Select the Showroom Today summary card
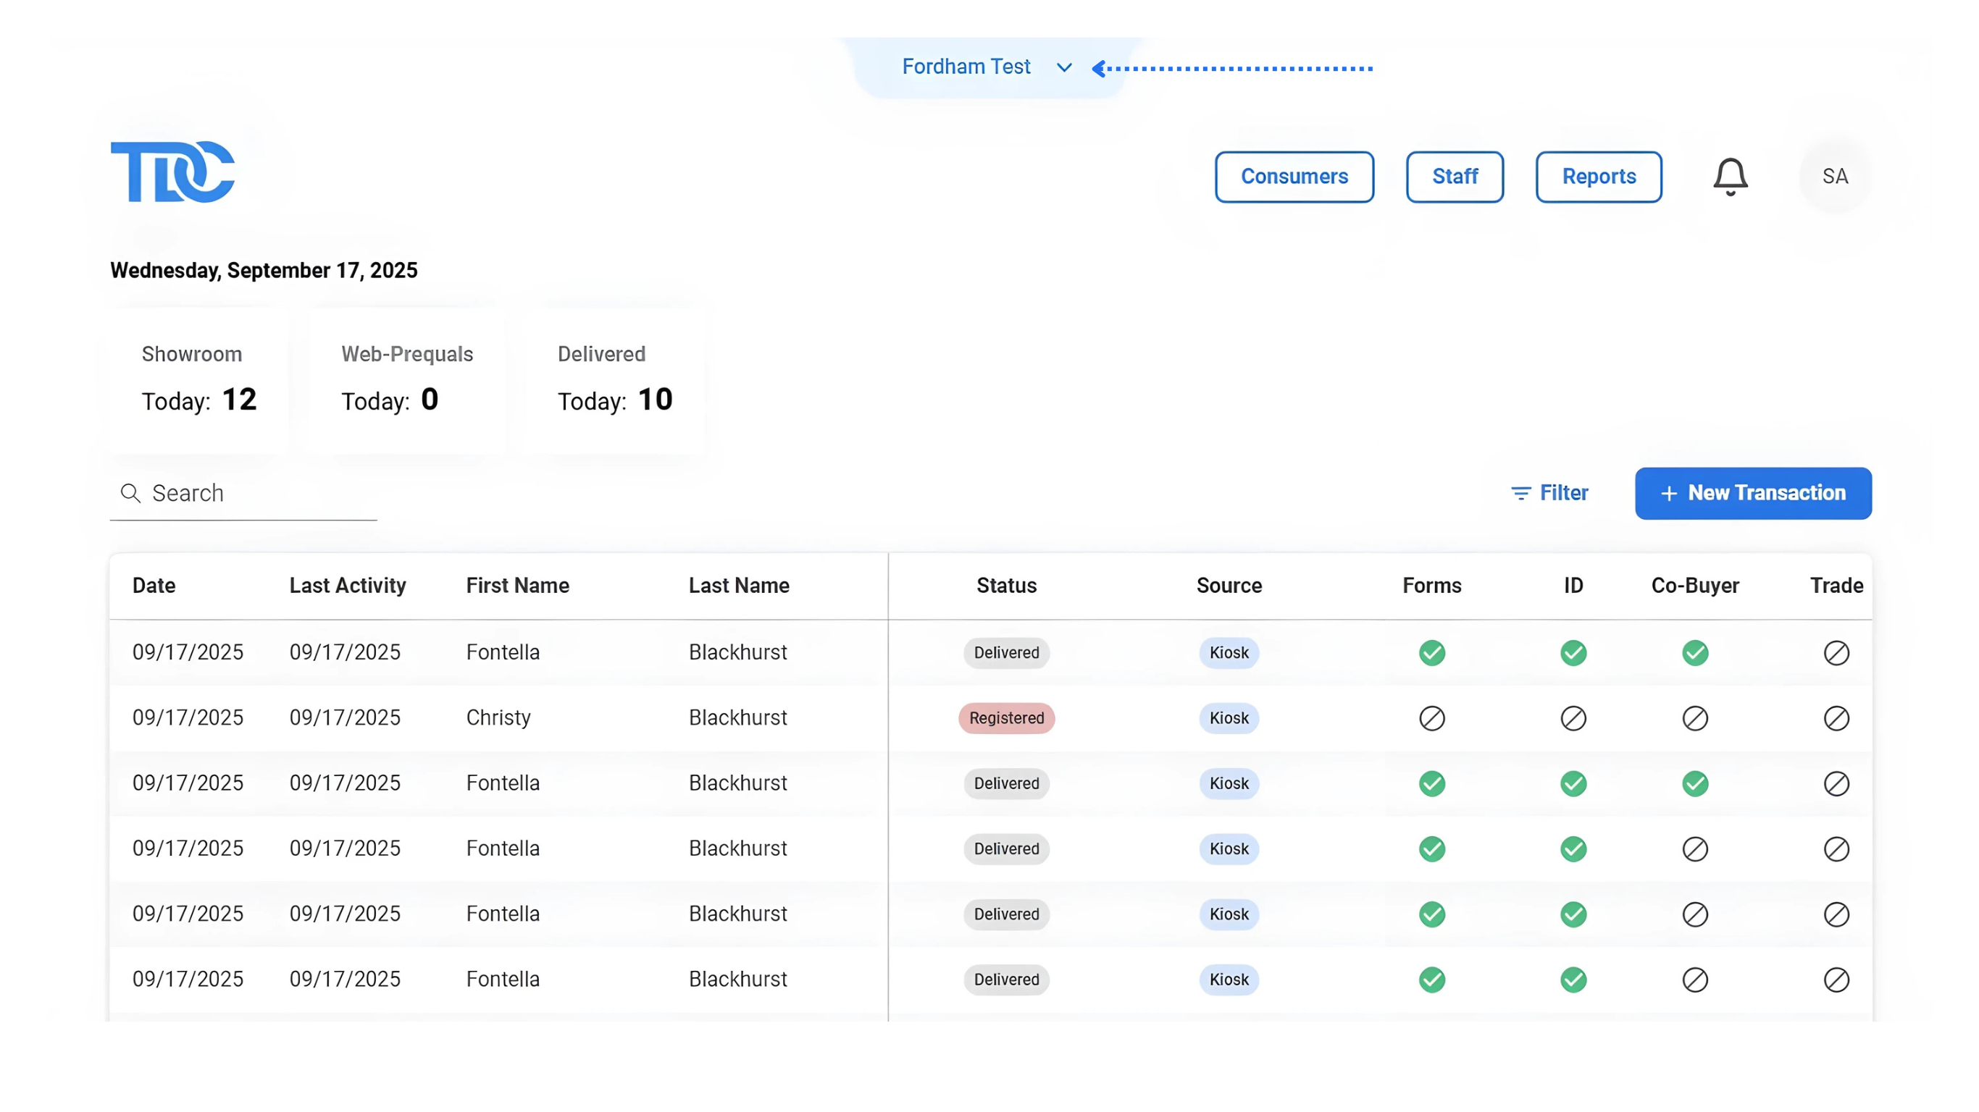 point(199,380)
